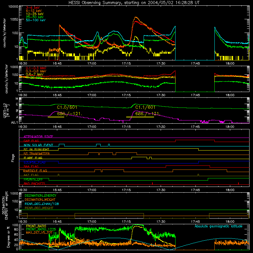Click the 25-50 keV legend entry

[35, 17]
